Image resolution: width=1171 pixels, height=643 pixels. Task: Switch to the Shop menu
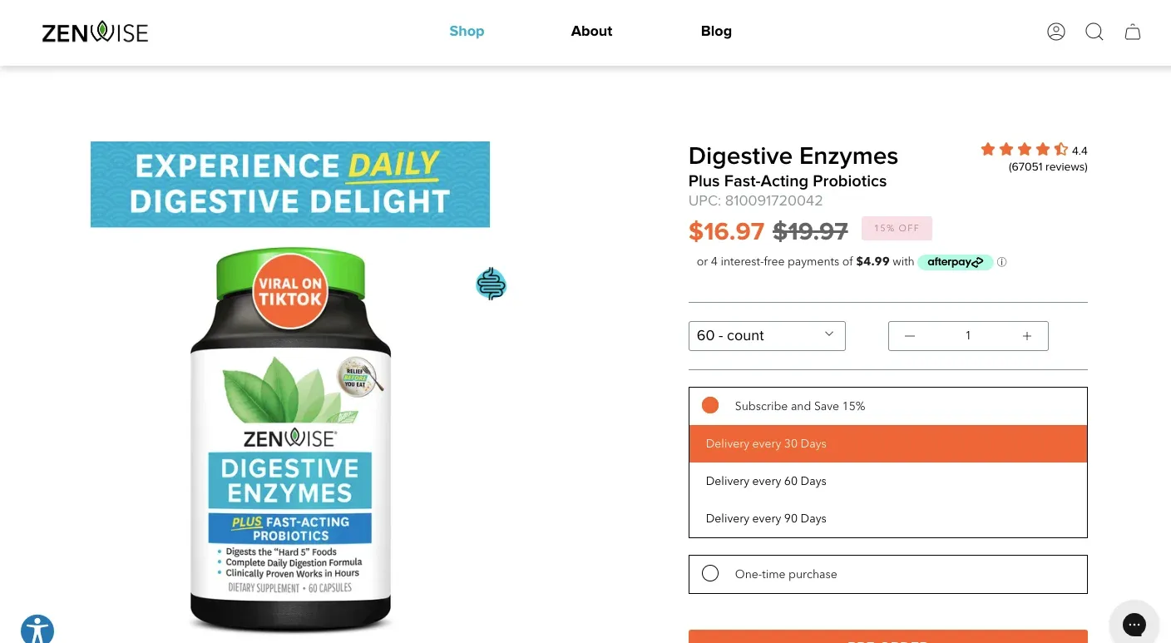(x=467, y=31)
